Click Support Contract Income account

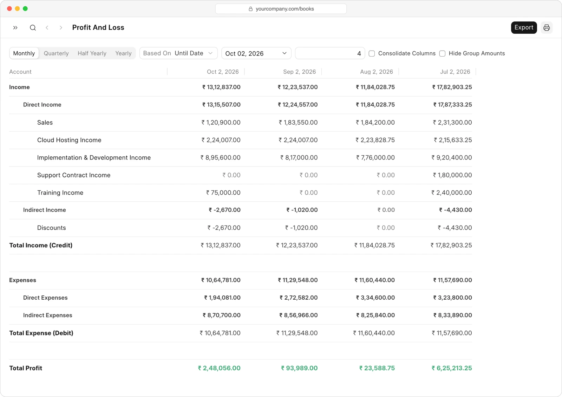tap(74, 175)
